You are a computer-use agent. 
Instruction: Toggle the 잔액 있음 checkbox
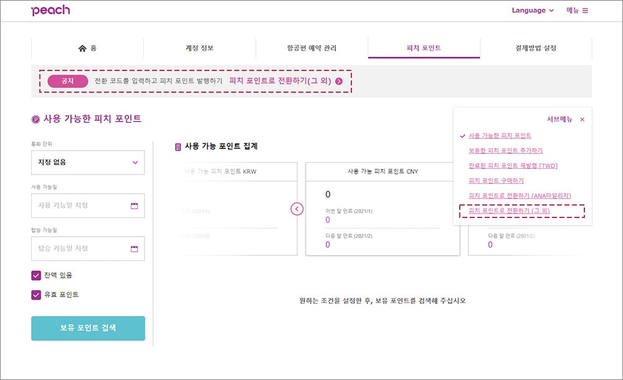pyautogui.click(x=36, y=275)
